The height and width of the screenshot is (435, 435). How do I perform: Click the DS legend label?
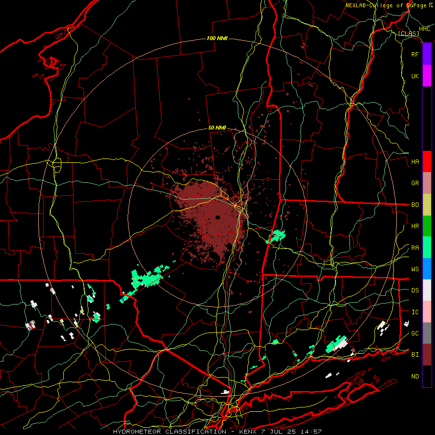pos(415,290)
